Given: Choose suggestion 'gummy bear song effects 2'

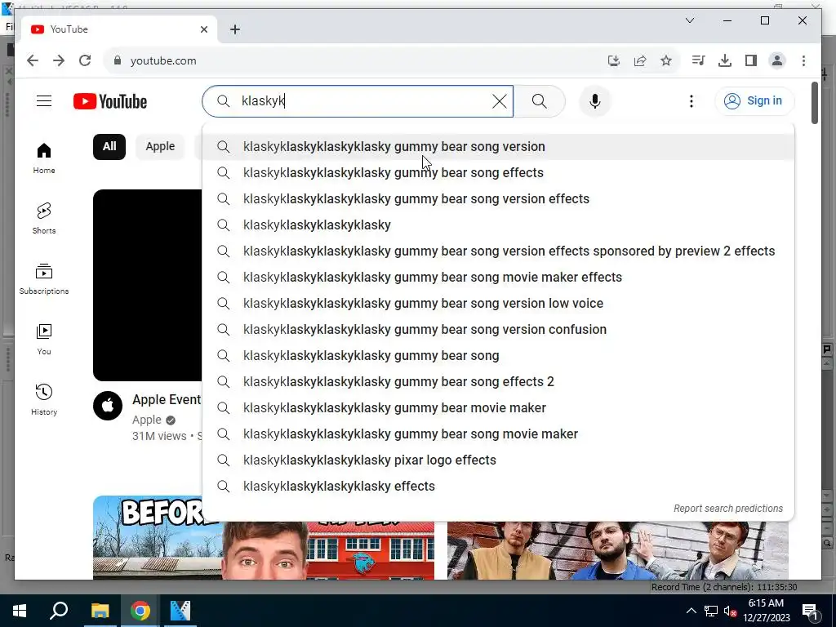Looking at the screenshot, I should [x=499, y=382].
